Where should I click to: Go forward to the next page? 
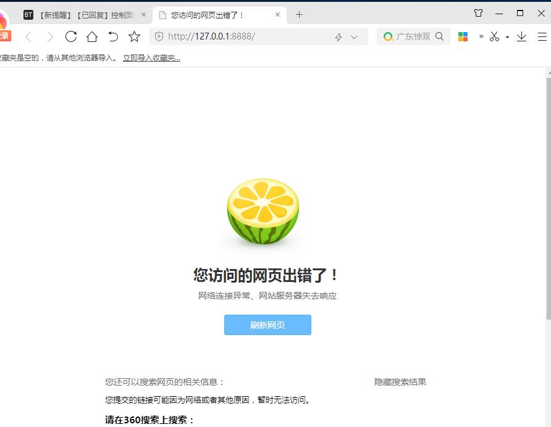(x=50, y=36)
